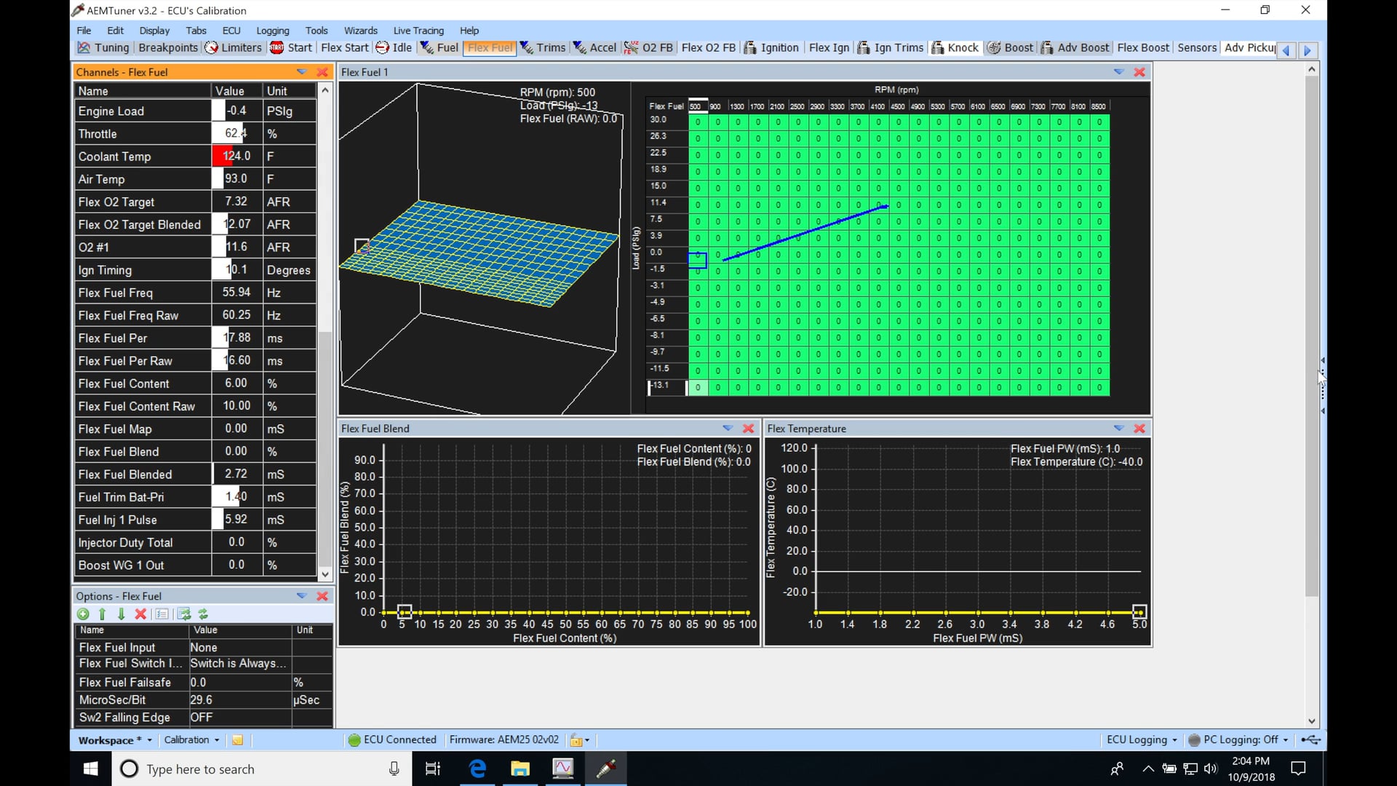Click the yellow notes icon in status bar

[237, 740]
